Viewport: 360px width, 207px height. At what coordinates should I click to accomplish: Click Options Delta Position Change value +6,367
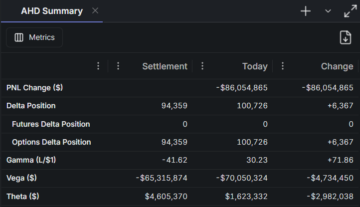340,142
